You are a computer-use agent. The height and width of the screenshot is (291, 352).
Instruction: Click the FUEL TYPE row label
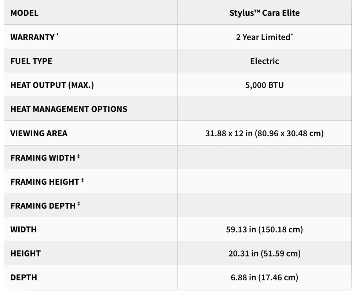click(31, 61)
